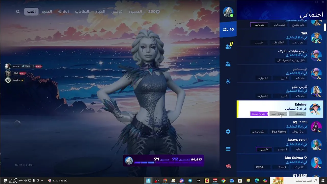Image resolution: width=327 pixels, height=184 pixels.
Task: Switch to the العب tab
Action: tap(31, 11)
